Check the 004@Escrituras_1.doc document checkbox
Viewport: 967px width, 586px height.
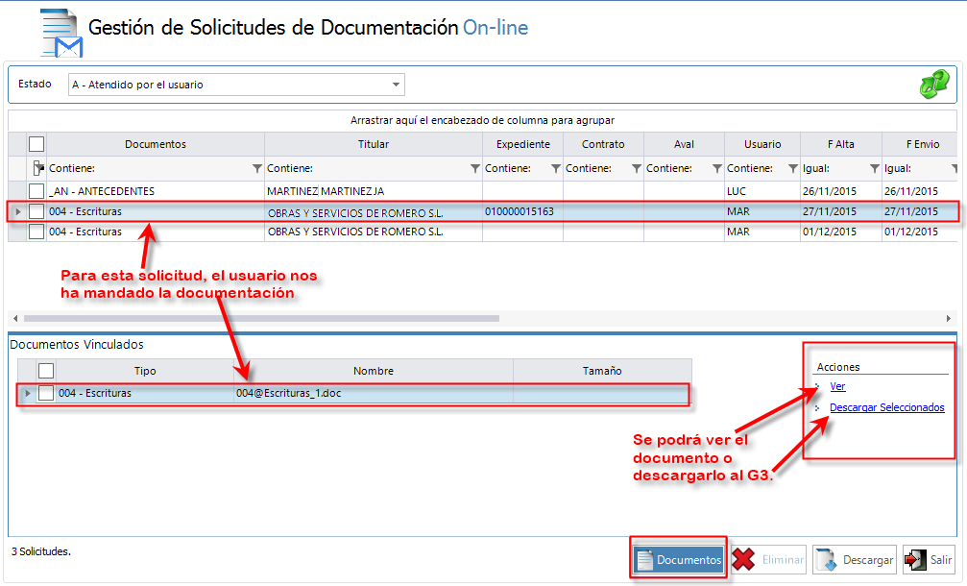point(46,393)
